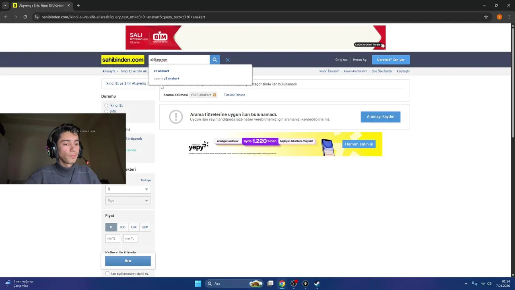Open İkinci El ve Sıfır Alışveriş breadcrumb
The image size is (515, 290).
coord(134,71)
